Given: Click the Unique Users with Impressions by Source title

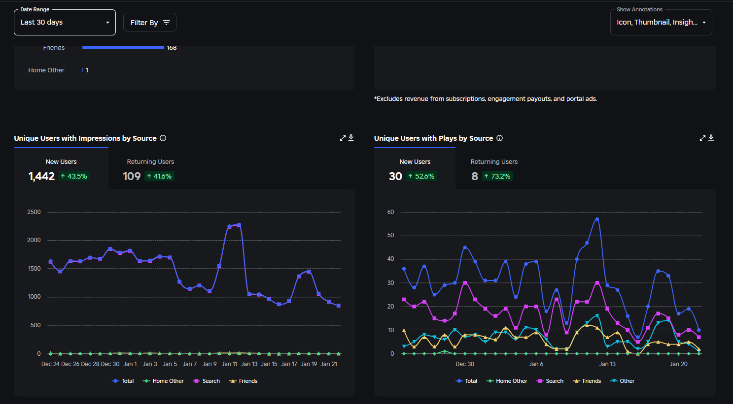Looking at the screenshot, I should 85,138.
